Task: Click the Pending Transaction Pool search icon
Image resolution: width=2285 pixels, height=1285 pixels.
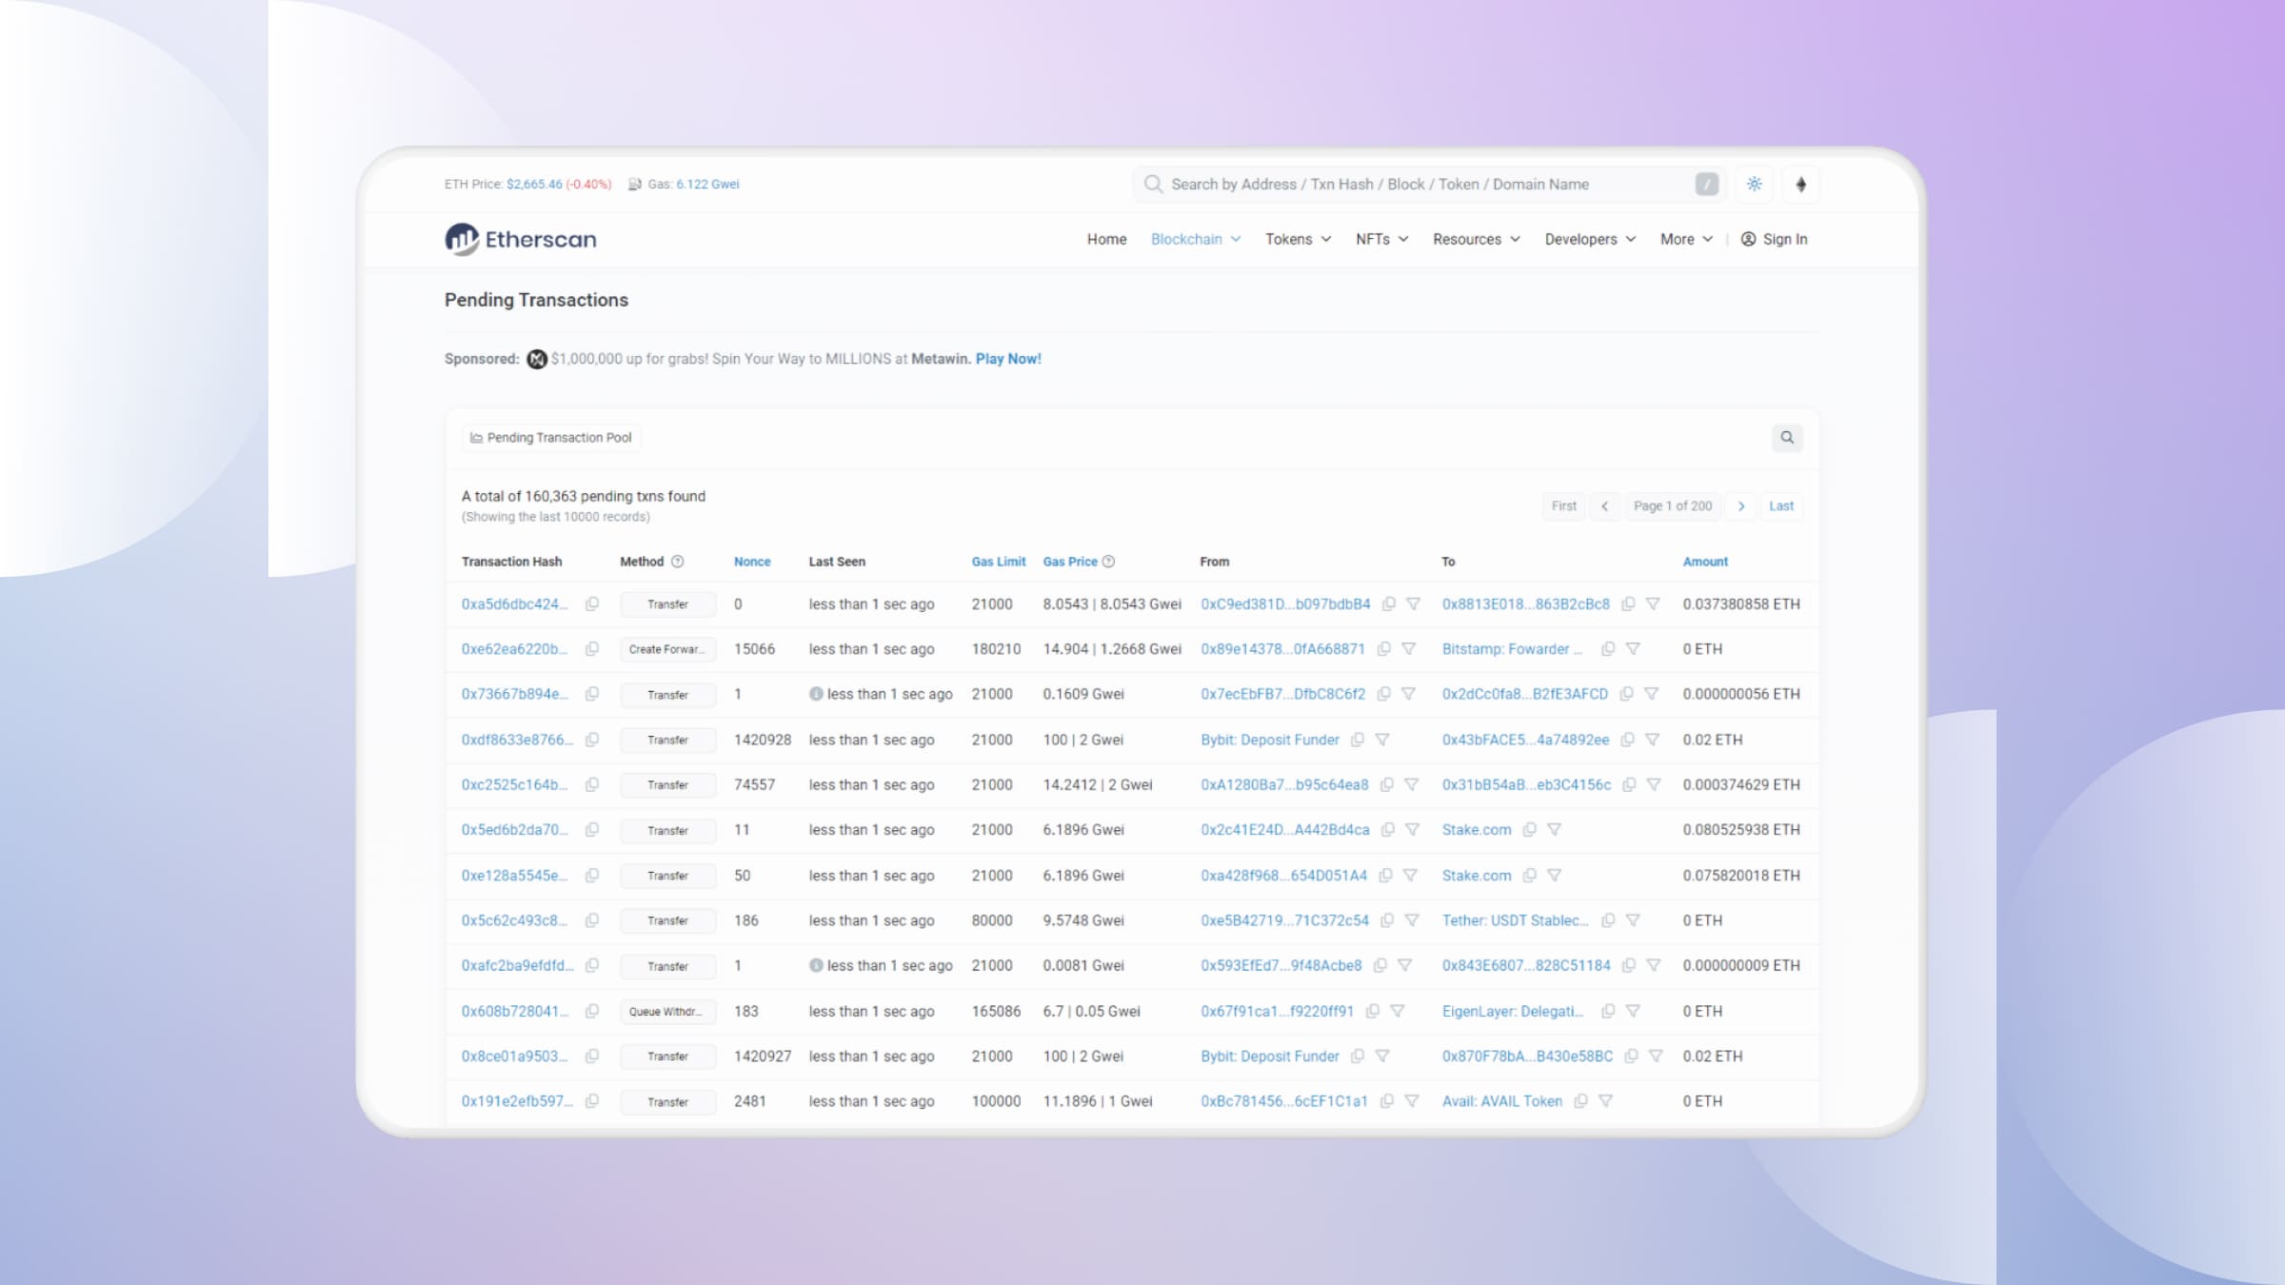Action: 1786,436
